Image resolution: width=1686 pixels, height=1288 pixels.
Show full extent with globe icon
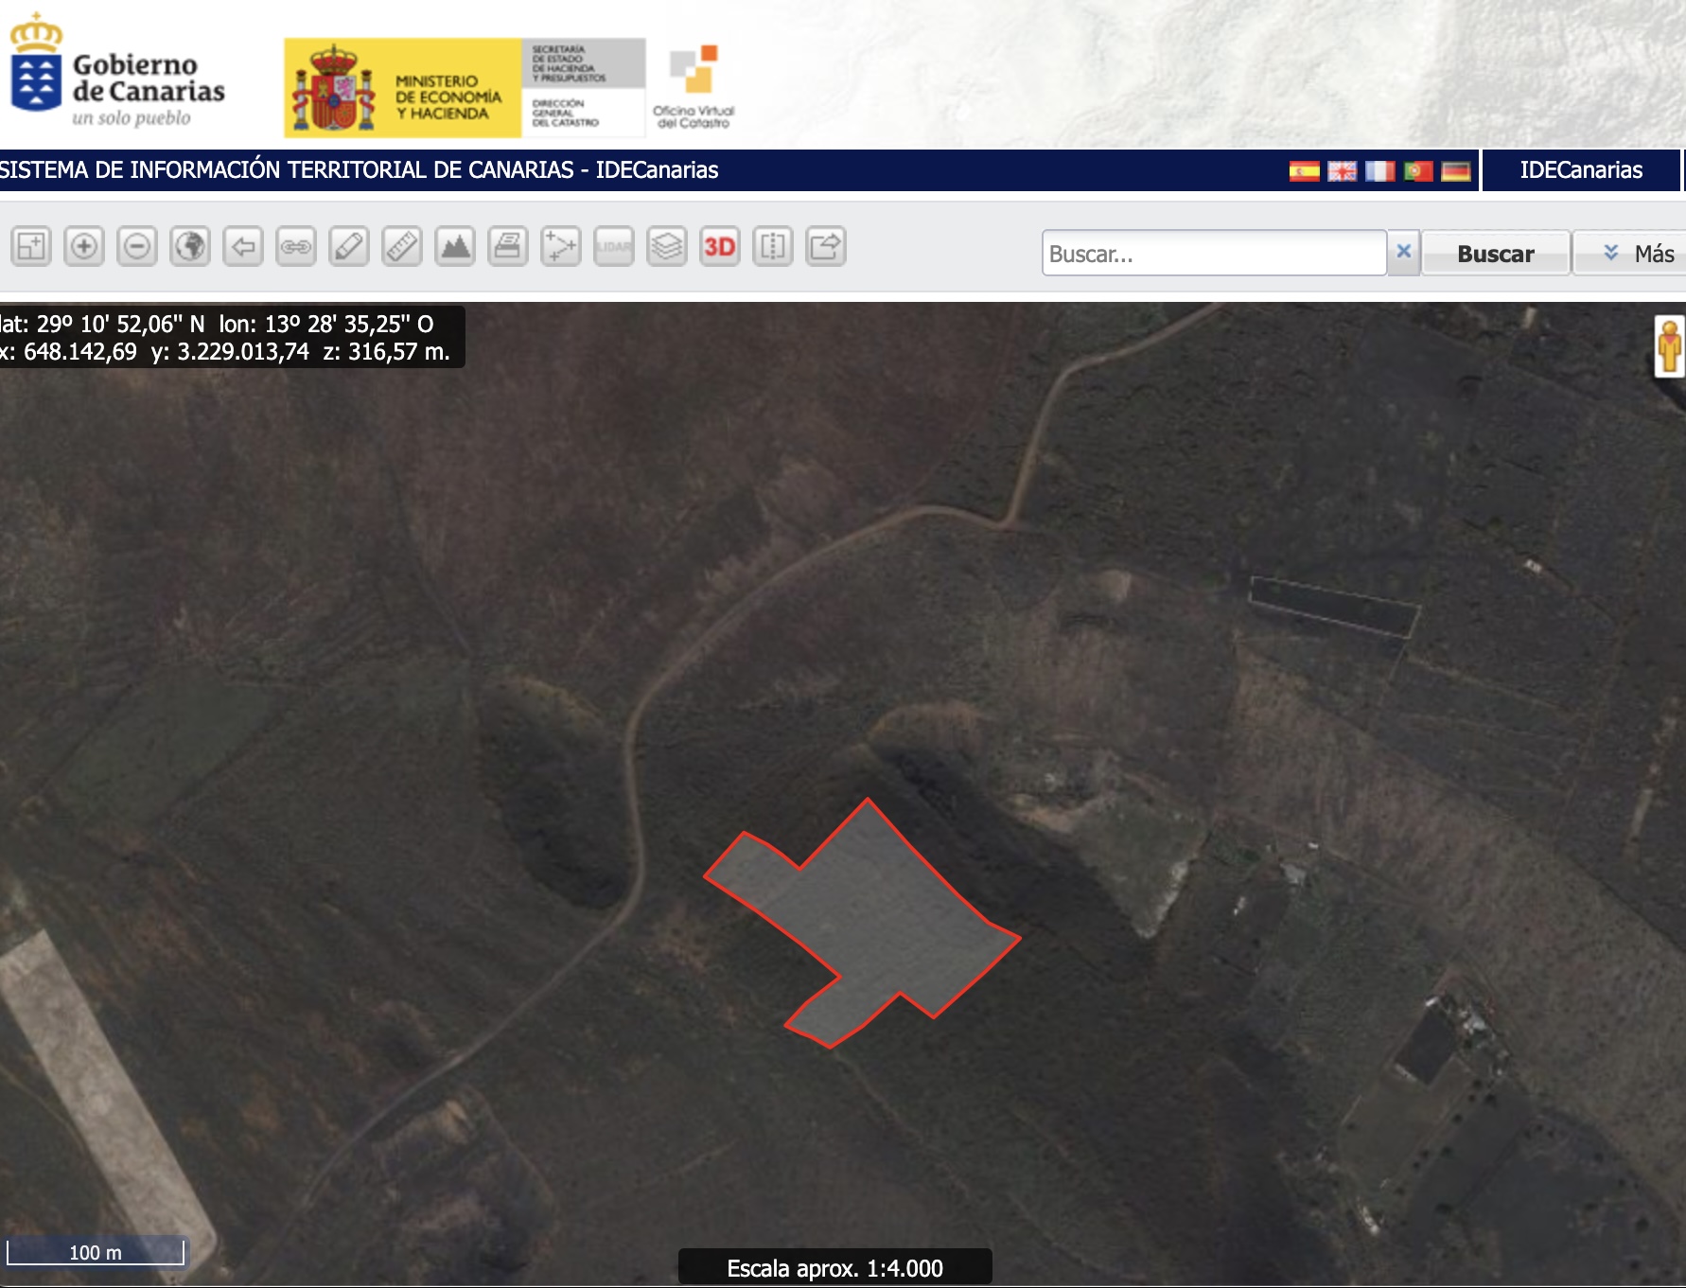click(190, 247)
